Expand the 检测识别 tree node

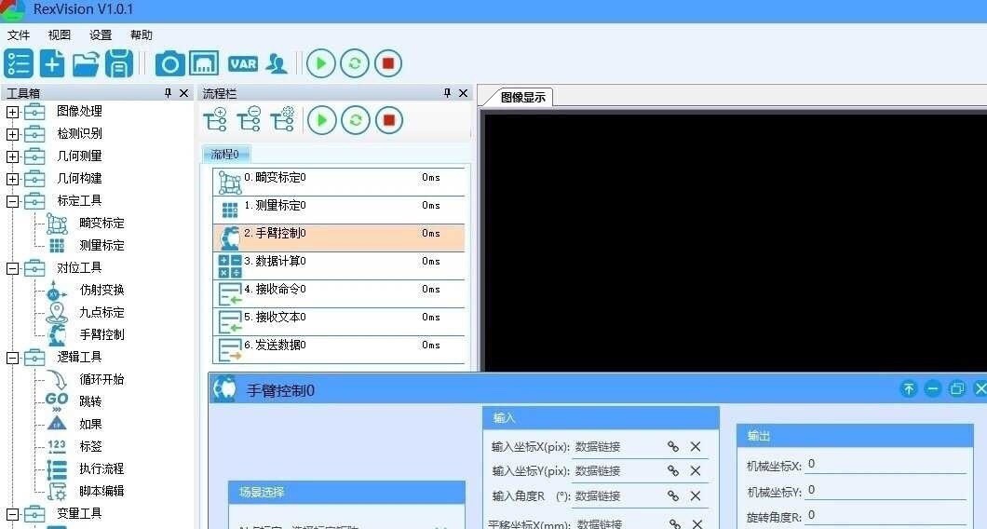(x=13, y=134)
